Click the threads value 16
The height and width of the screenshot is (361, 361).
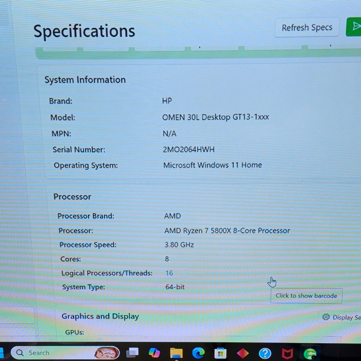pyautogui.click(x=169, y=273)
